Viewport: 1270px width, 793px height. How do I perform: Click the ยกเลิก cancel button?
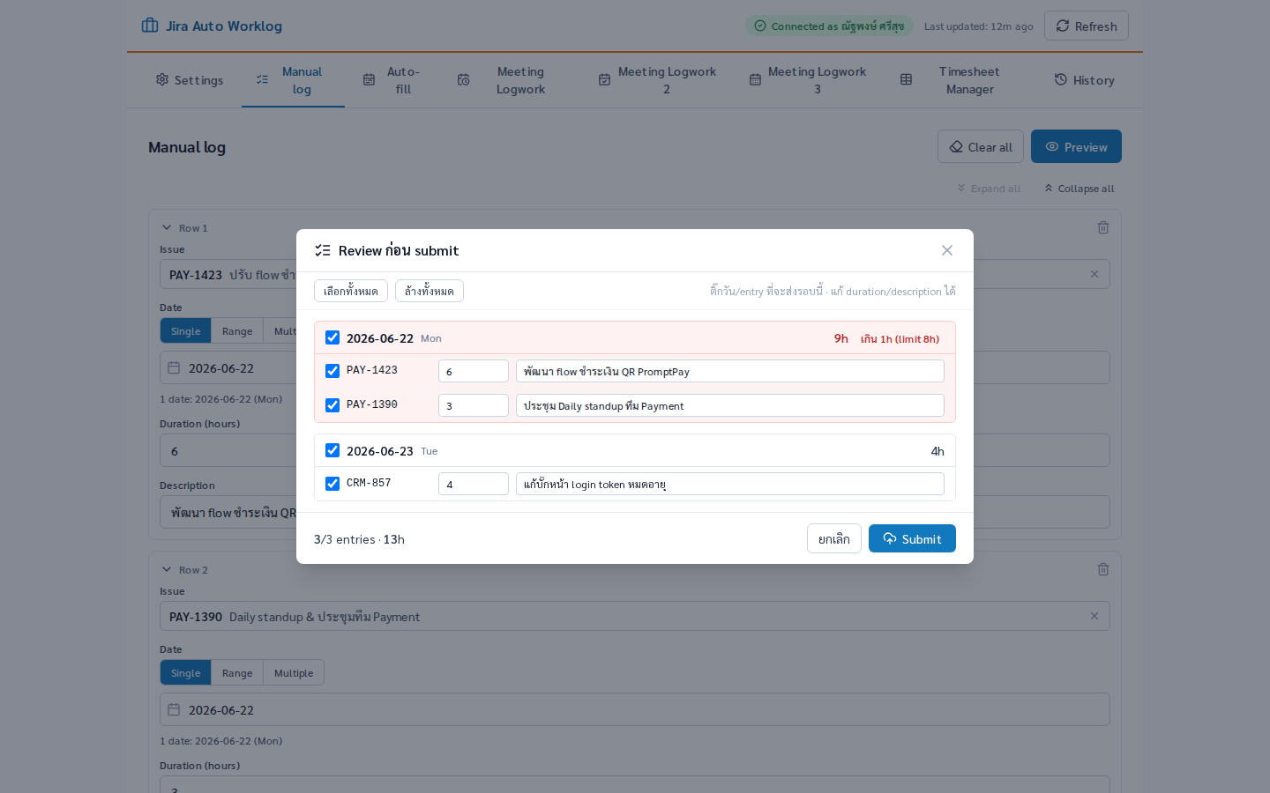(834, 538)
